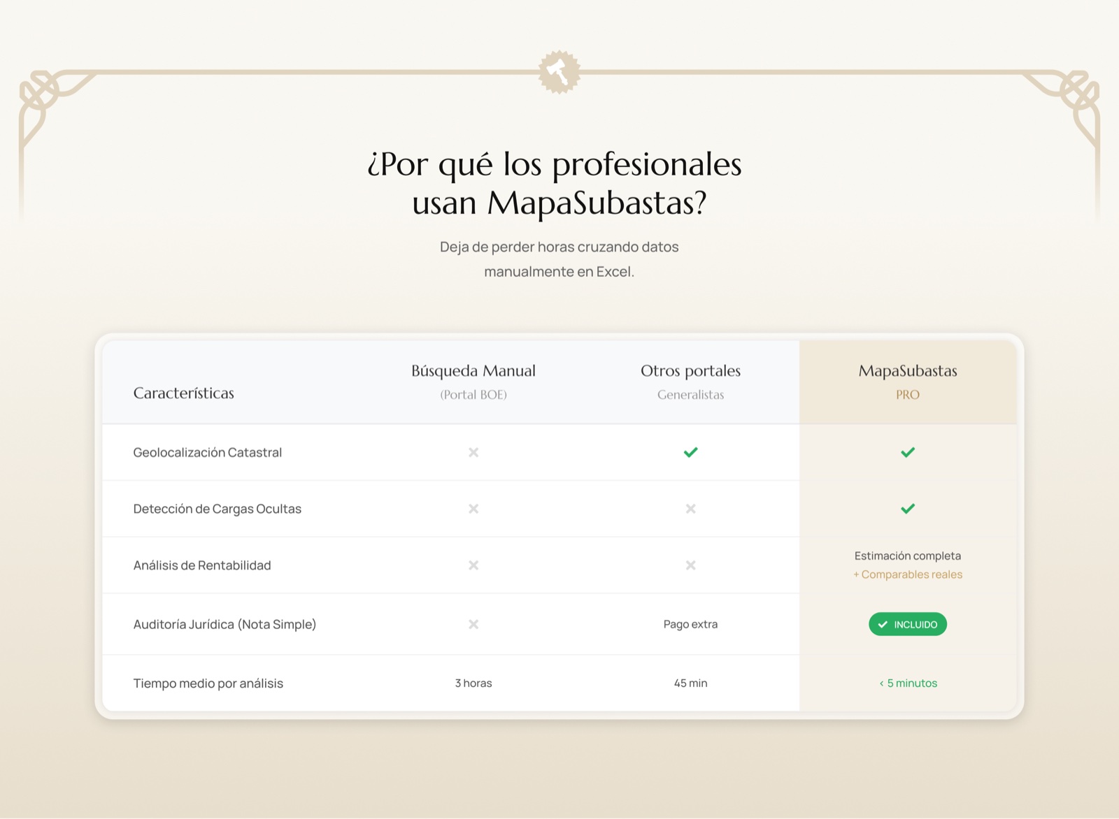Image resolution: width=1119 pixels, height=819 pixels.
Task: Click the X icon for Geolocalización Catastral under Búsqueda Manual
Action: (x=473, y=452)
